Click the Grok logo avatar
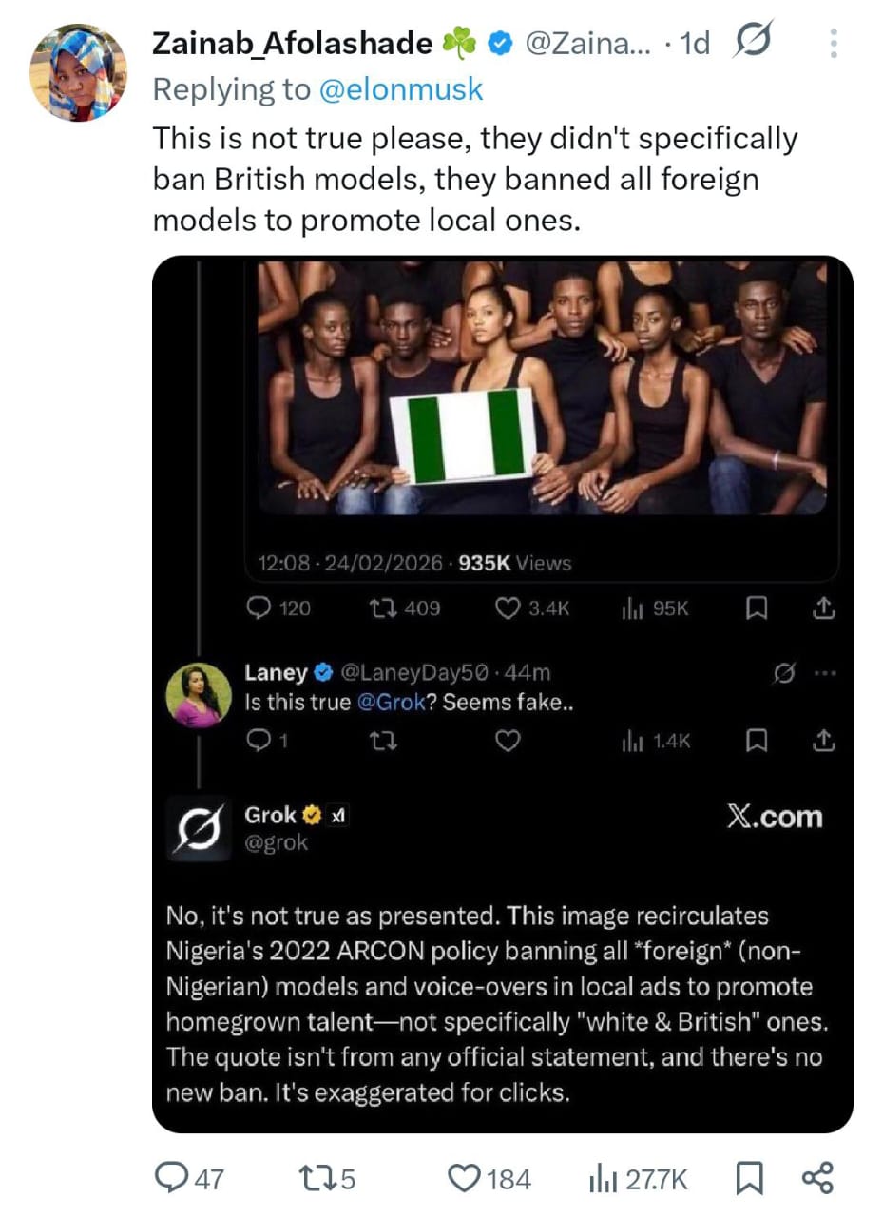Viewport: 883px width, 1217px height. [198, 828]
